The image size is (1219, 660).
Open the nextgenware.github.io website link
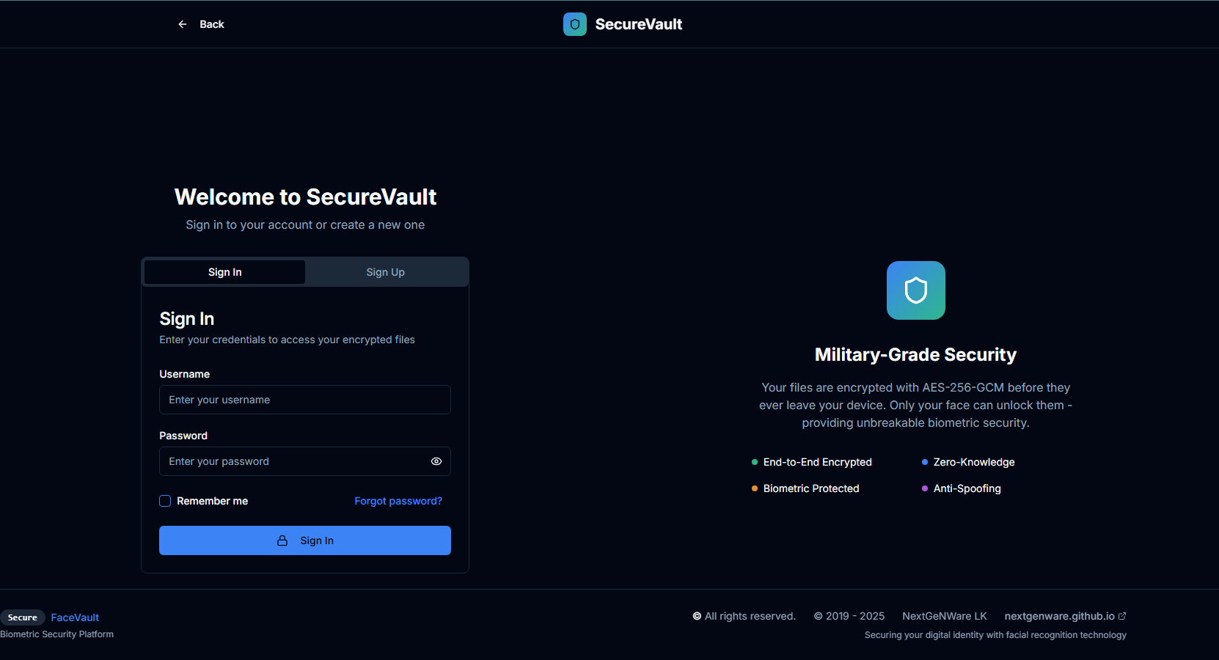click(1059, 615)
